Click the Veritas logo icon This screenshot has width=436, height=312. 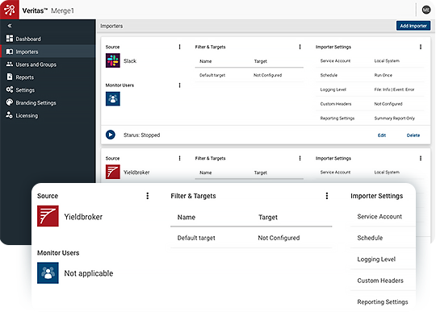(x=10, y=10)
